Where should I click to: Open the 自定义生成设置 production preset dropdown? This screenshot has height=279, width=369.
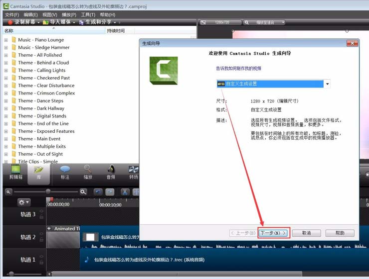pyautogui.click(x=327, y=84)
